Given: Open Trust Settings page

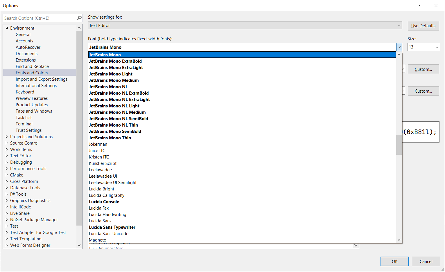Looking at the screenshot, I should (x=28, y=130).
